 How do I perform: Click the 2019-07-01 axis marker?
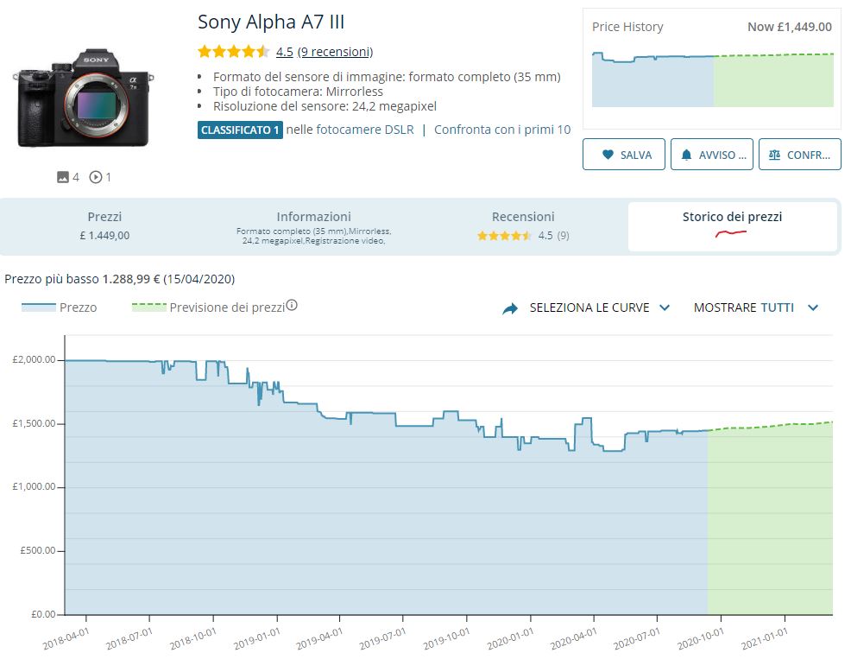(x=382, y=639)
